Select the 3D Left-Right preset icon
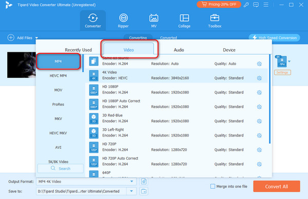The image size is (308, 199). pyautogui.click(x=94, y=133)
